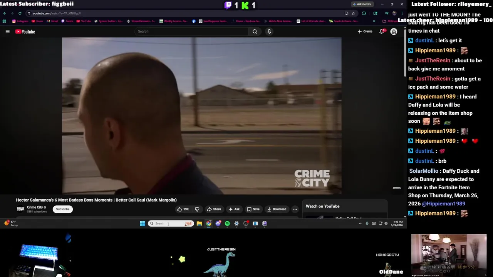Open the YouTube notifications bell
493x277 pixels.
point(382,32)
